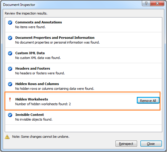Click the Document Properties checkmark icon
The height and width of the screenshot is (152, 167).
10,38
